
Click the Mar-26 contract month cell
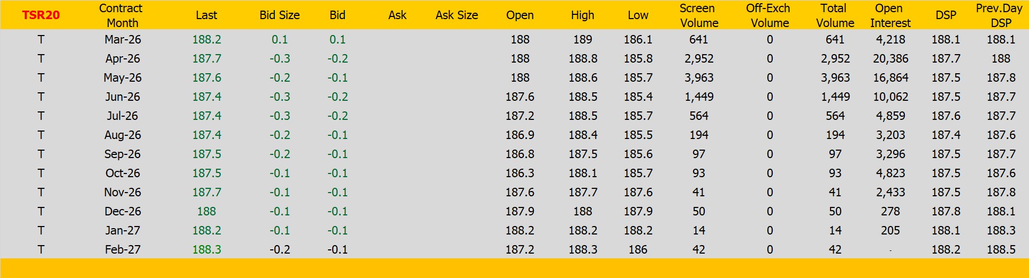click(123, 40)
